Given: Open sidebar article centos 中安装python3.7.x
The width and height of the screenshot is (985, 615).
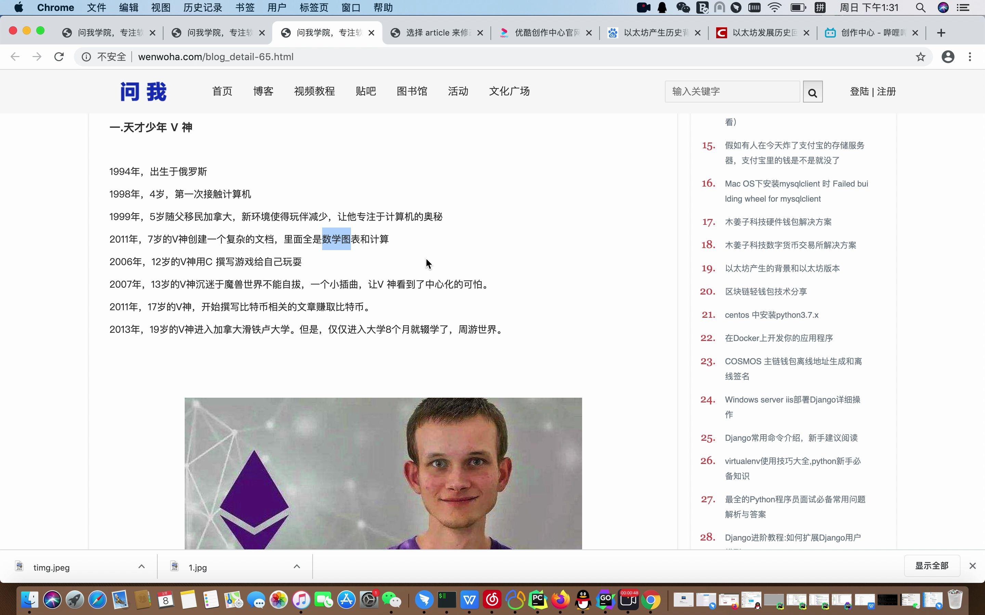Looking at the screenshot, I should tap(771, 315).
